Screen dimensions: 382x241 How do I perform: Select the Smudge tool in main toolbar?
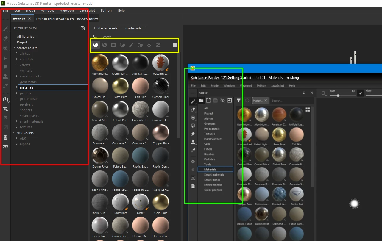click(x=5, y=67)
